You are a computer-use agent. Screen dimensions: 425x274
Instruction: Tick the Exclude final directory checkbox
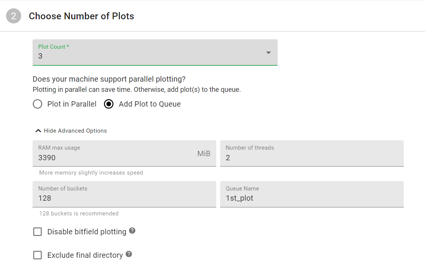pyautogui.click(x=37, y=255)
